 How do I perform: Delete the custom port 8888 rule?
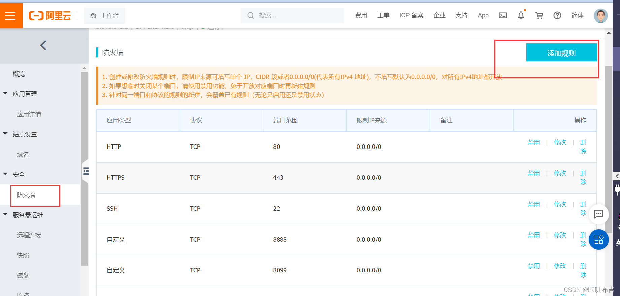pyautogui.click(x=583, y=240)
